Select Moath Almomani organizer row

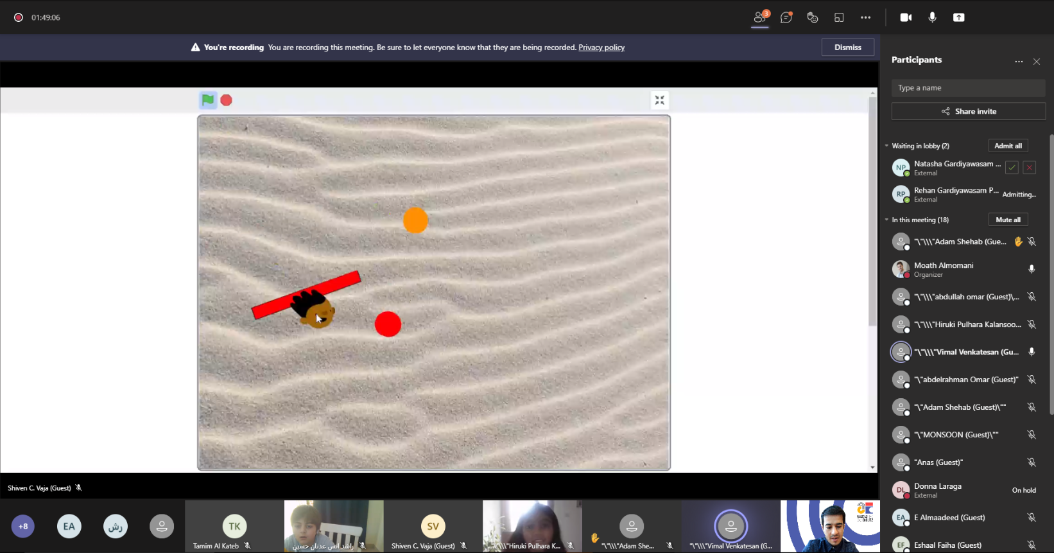point(965,269)
